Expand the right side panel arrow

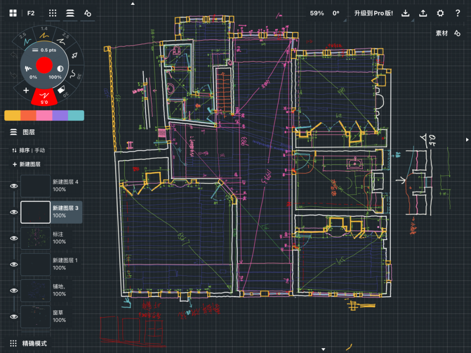coord(468,139)
